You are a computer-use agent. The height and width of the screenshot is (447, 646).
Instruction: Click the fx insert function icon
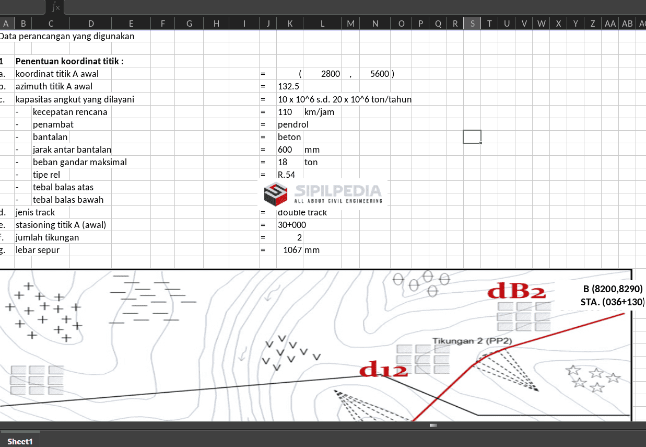(x=55, y=7)
